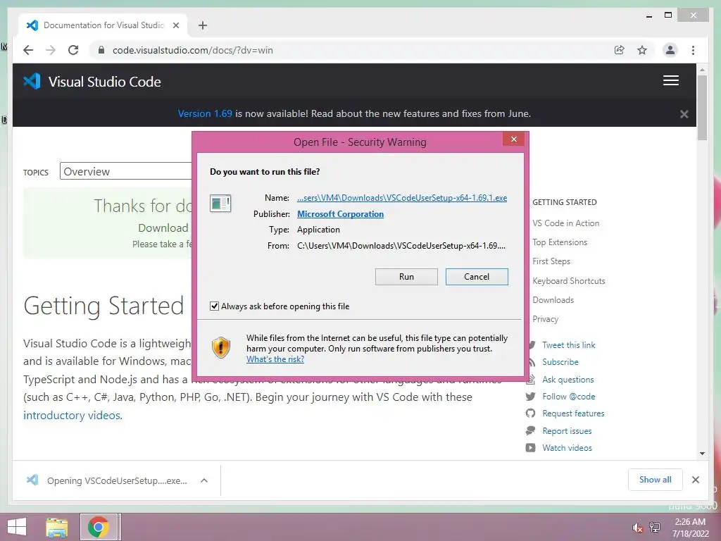Open the introductory videos link
Viewport: 721px width, 541px height.
(73, 416)
